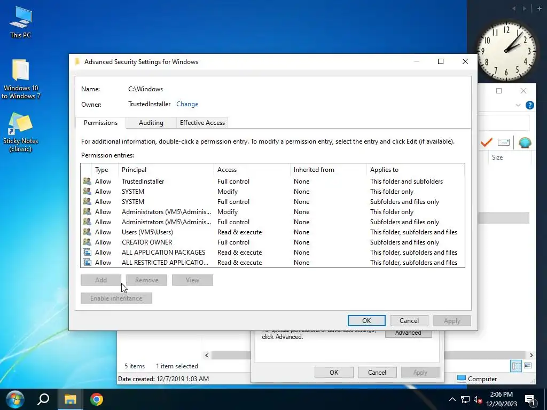Click the View button
The image size is (547, 410).
click(192, 280)
